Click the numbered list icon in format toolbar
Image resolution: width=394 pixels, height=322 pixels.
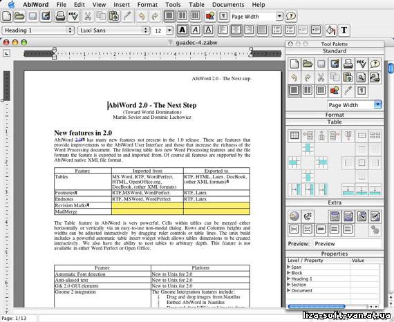pos(276,30)
